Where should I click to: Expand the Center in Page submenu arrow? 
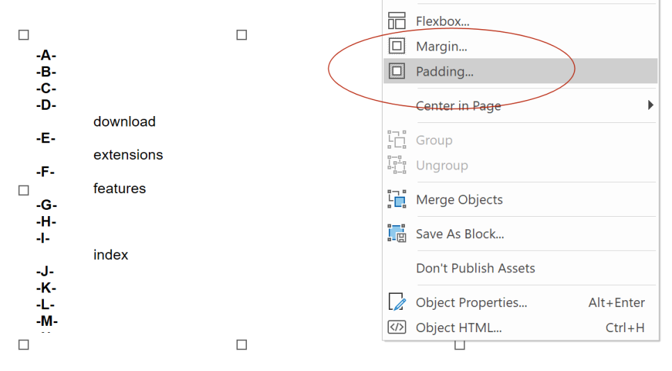[650, 106]
